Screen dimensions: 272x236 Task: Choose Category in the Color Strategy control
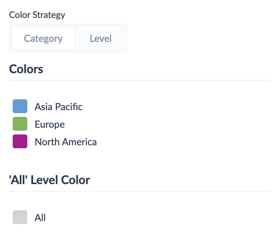(43, 38)
